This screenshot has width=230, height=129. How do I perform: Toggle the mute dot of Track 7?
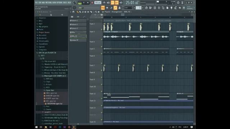[101, 70]
